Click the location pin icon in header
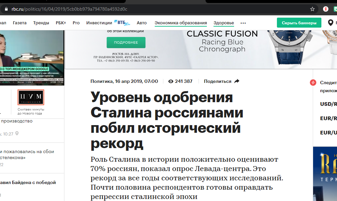Image resolution: width=337 pixels, height=201 pixels. pyautogui.click(x=331, y=23)
